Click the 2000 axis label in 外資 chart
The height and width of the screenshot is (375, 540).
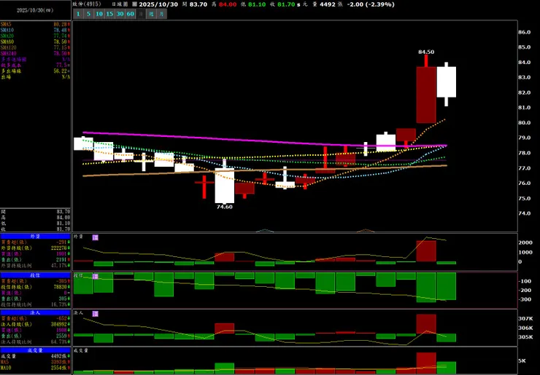click(525, 242)
